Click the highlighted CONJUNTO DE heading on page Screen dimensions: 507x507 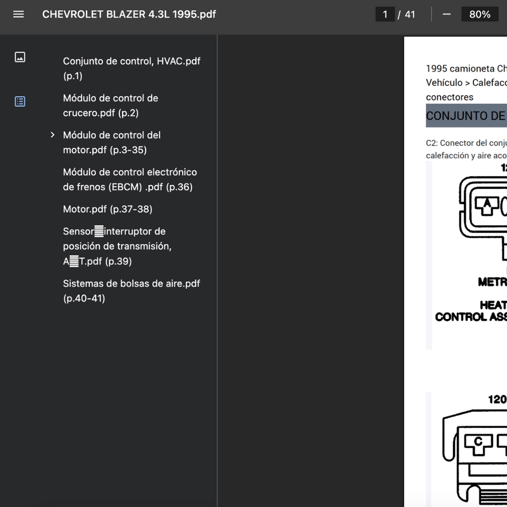coord(466,116)
